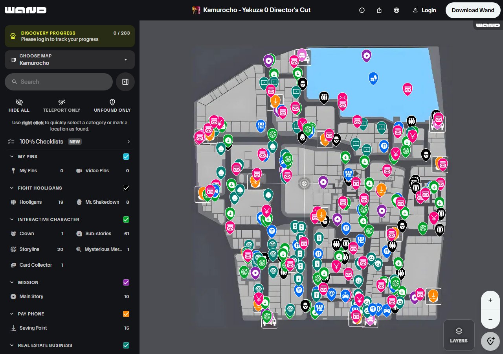Toggle the Fight Hooligans category checkbox
The width and height of the screenshot is (503, 354).
[x=126, y=188]
